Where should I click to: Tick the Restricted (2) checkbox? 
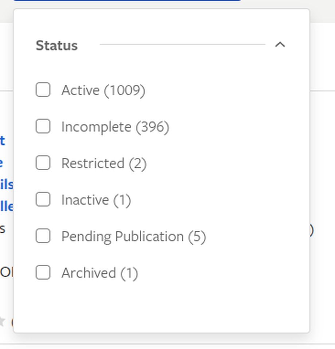(43, 163)
